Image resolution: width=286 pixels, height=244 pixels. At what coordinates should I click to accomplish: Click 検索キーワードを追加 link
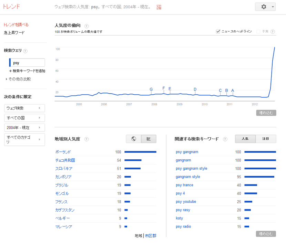tap(29, 71)
